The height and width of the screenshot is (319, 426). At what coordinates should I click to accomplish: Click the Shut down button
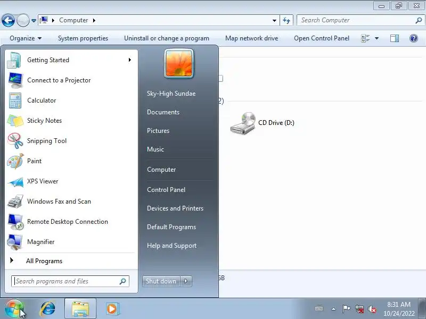(x=161, y=281)
